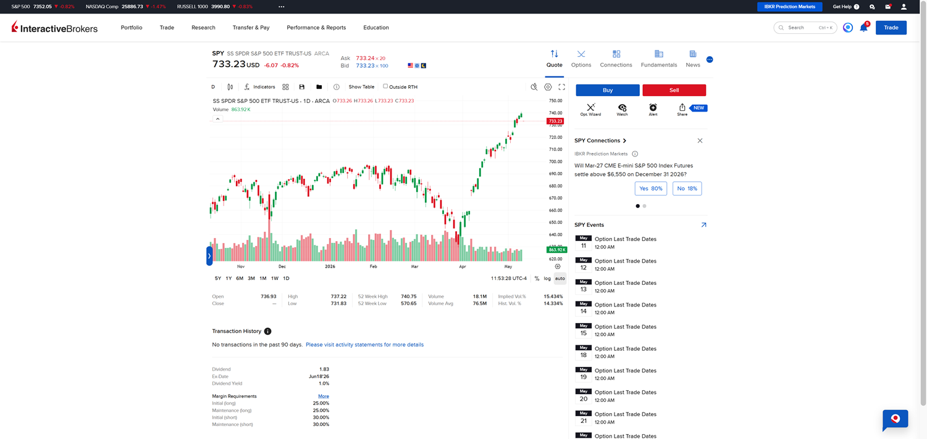Click the blue Trade button in the header

pyautogui.click(x=891, y=28)
